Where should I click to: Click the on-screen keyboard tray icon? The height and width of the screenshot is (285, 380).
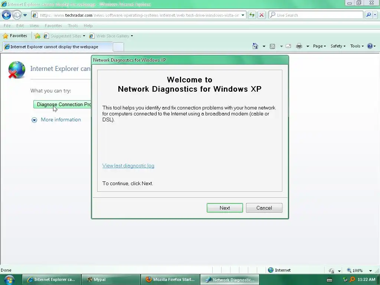[x=330, y=280]
